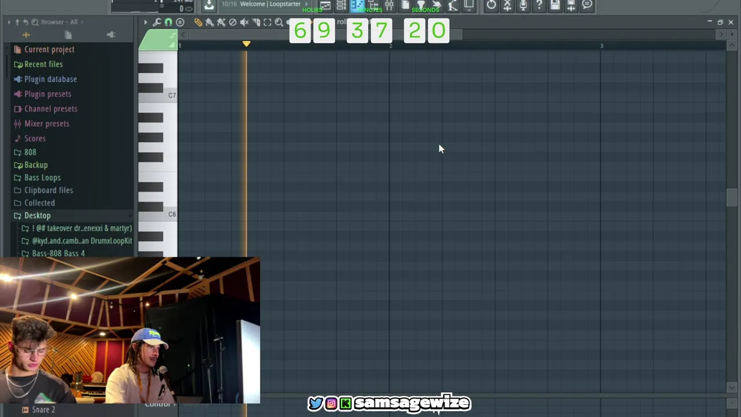Select the Mute tool in piano roll

click(x=244, y=23)
